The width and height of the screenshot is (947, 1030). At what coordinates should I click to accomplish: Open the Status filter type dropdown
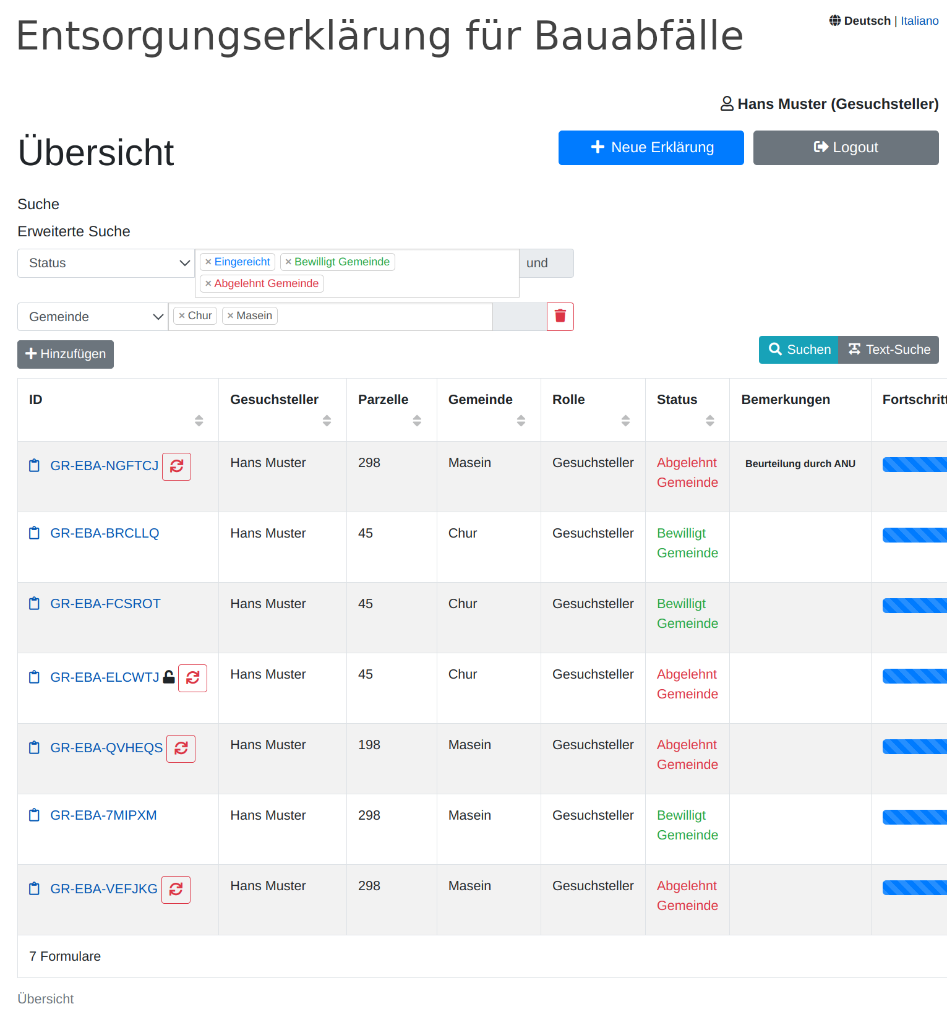click(106, 264)
